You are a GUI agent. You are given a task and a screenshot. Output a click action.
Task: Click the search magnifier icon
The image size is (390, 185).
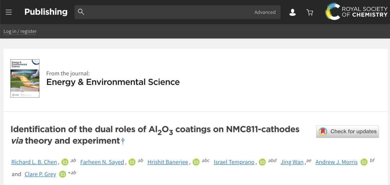[81, 12]
